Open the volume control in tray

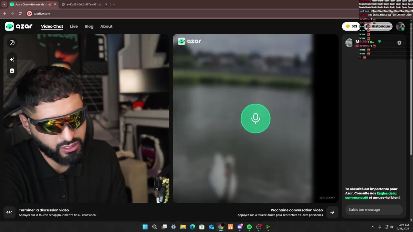pos(392,227)
